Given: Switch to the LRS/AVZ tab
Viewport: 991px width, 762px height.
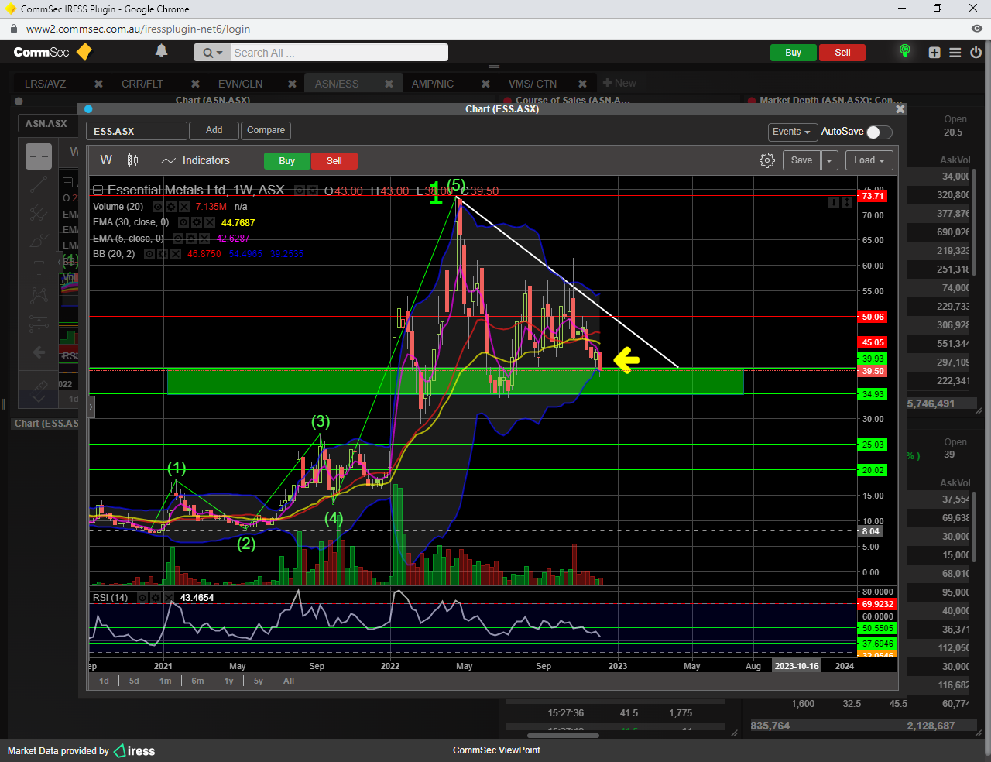Looking at the screenshot, I should [x=45, y=84].
